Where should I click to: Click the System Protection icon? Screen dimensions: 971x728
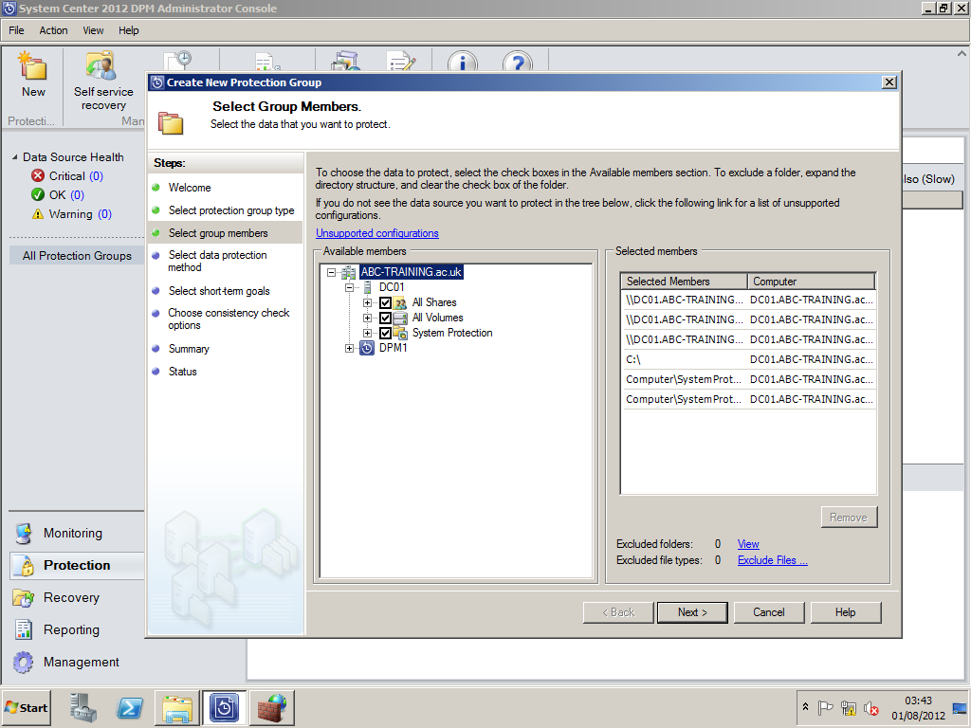(x=401, y=333)
